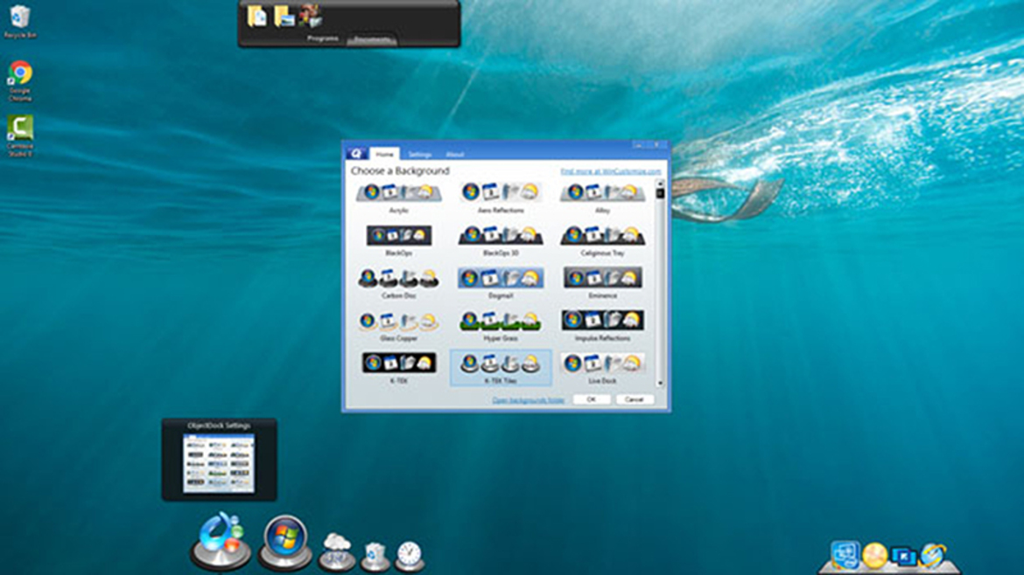Viewport: 1024px width, 575px height.
Task: Switch to Programs tab in tabbed dock
Action: click(323, 39)
